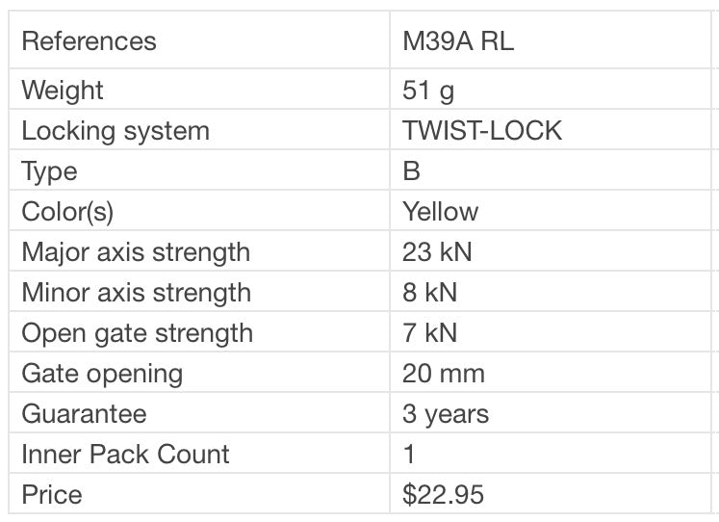Select the $22.95 price value
The image size is (719, 522).
pos(443,495)
